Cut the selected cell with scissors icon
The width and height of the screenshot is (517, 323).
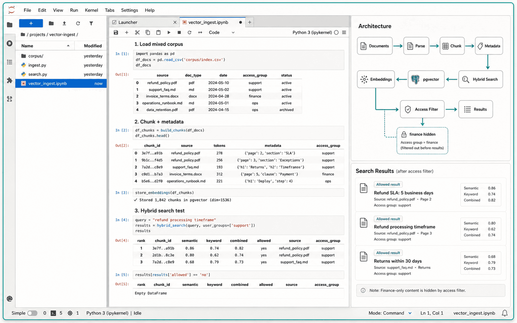point(137,32)
